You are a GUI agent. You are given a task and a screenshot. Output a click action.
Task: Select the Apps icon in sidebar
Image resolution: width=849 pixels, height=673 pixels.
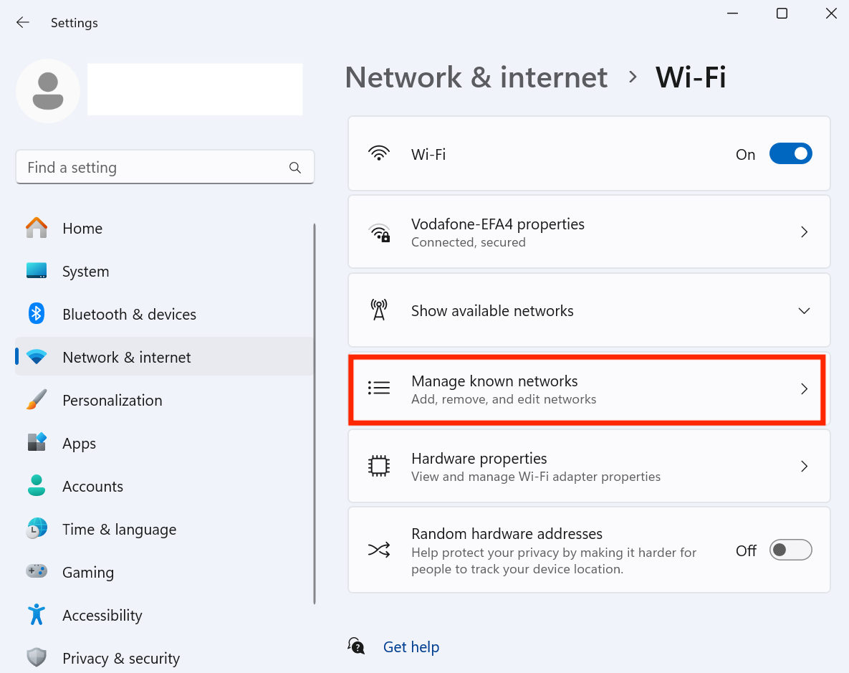click(x=36, y=443)
